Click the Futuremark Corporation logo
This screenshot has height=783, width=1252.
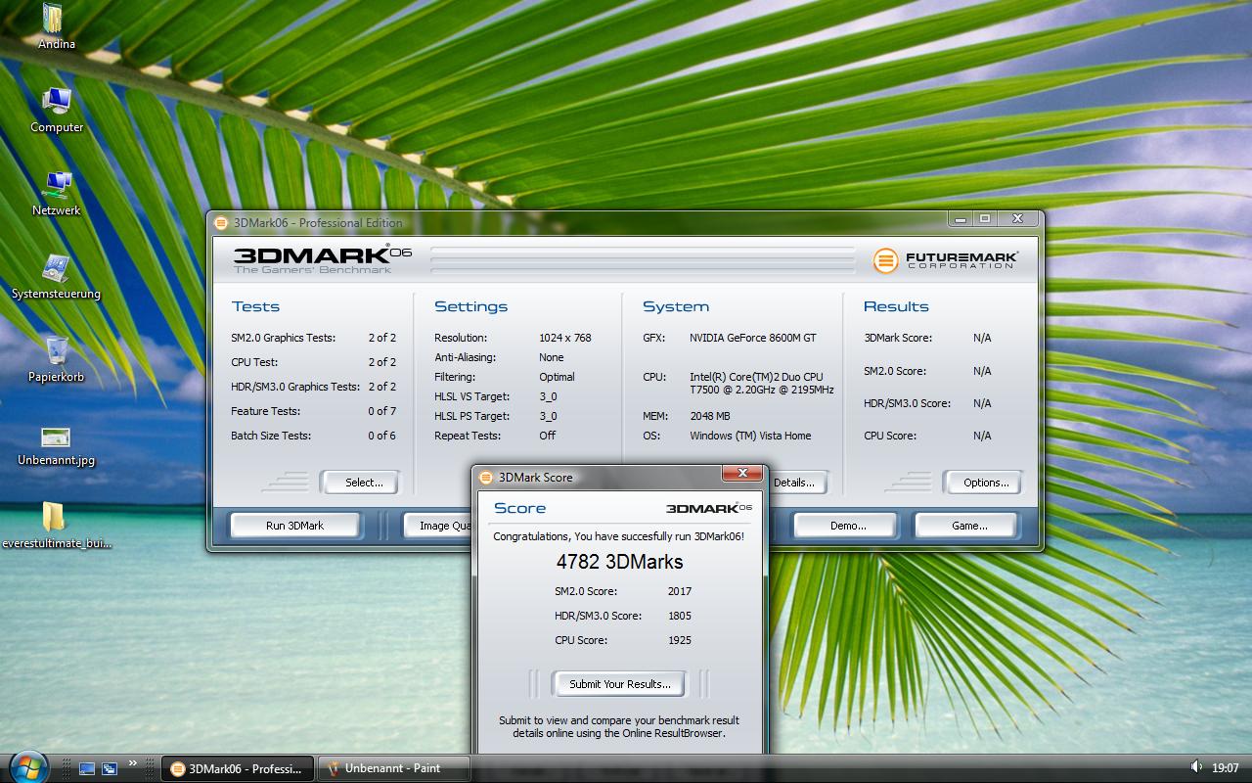point(945,260)
